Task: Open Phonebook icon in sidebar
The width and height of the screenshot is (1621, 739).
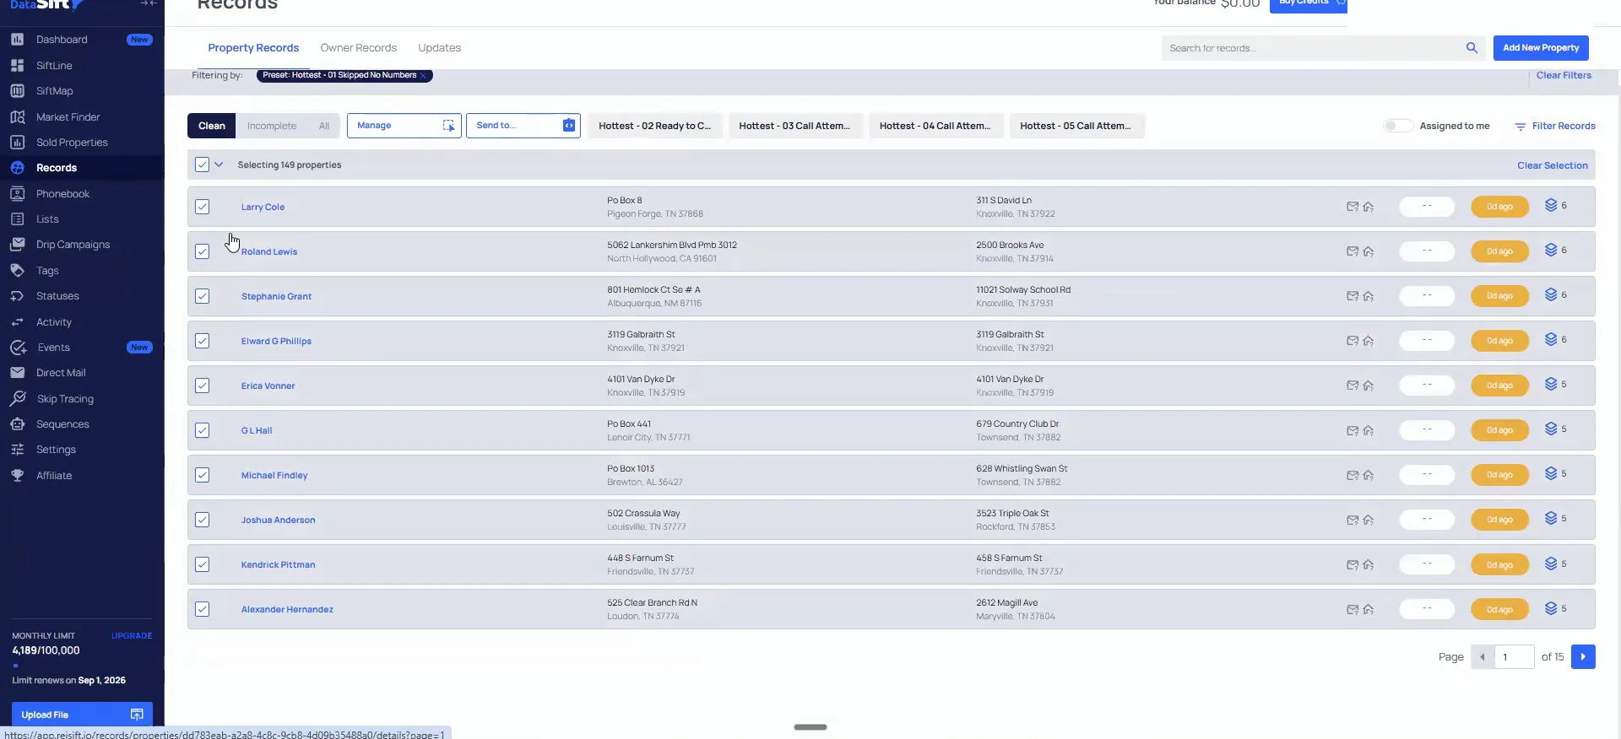Action: (17, 194)
